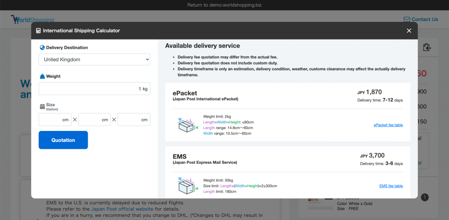The width and height of the screenshot is (449, 220).
Task: Click the first size dimension field
Action: 55,119
